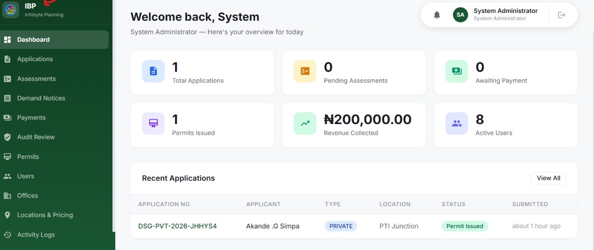Open Locations & Pricing label
Viewport: 594px width, 250px height.
[45, 215]
